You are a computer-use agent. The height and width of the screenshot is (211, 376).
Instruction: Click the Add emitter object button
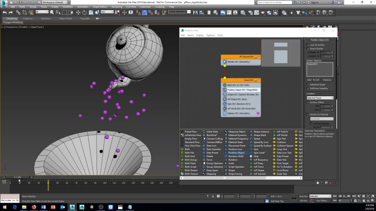[x=309, y=80]
